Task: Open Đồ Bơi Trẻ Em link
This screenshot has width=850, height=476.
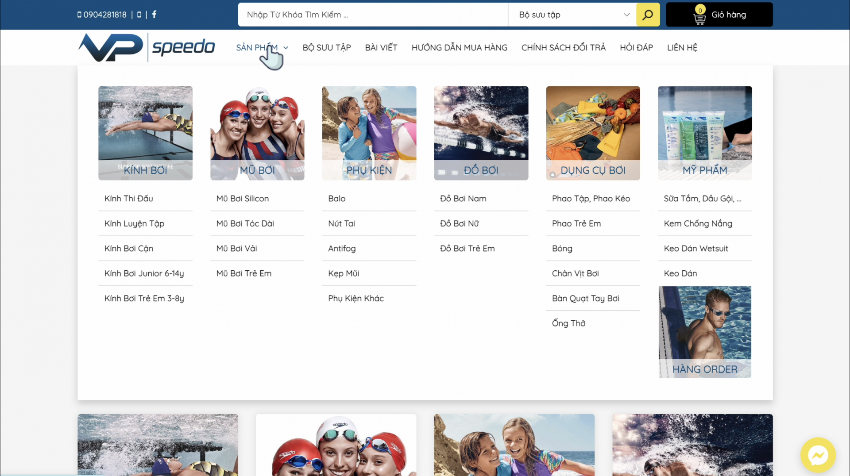Action: point(467,249)
